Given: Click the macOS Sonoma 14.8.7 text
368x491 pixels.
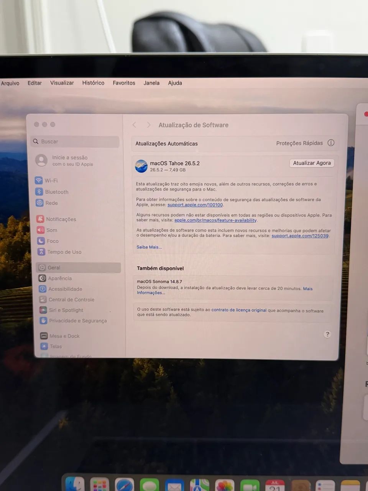Looking at the screenshot, I should [159, 282].
